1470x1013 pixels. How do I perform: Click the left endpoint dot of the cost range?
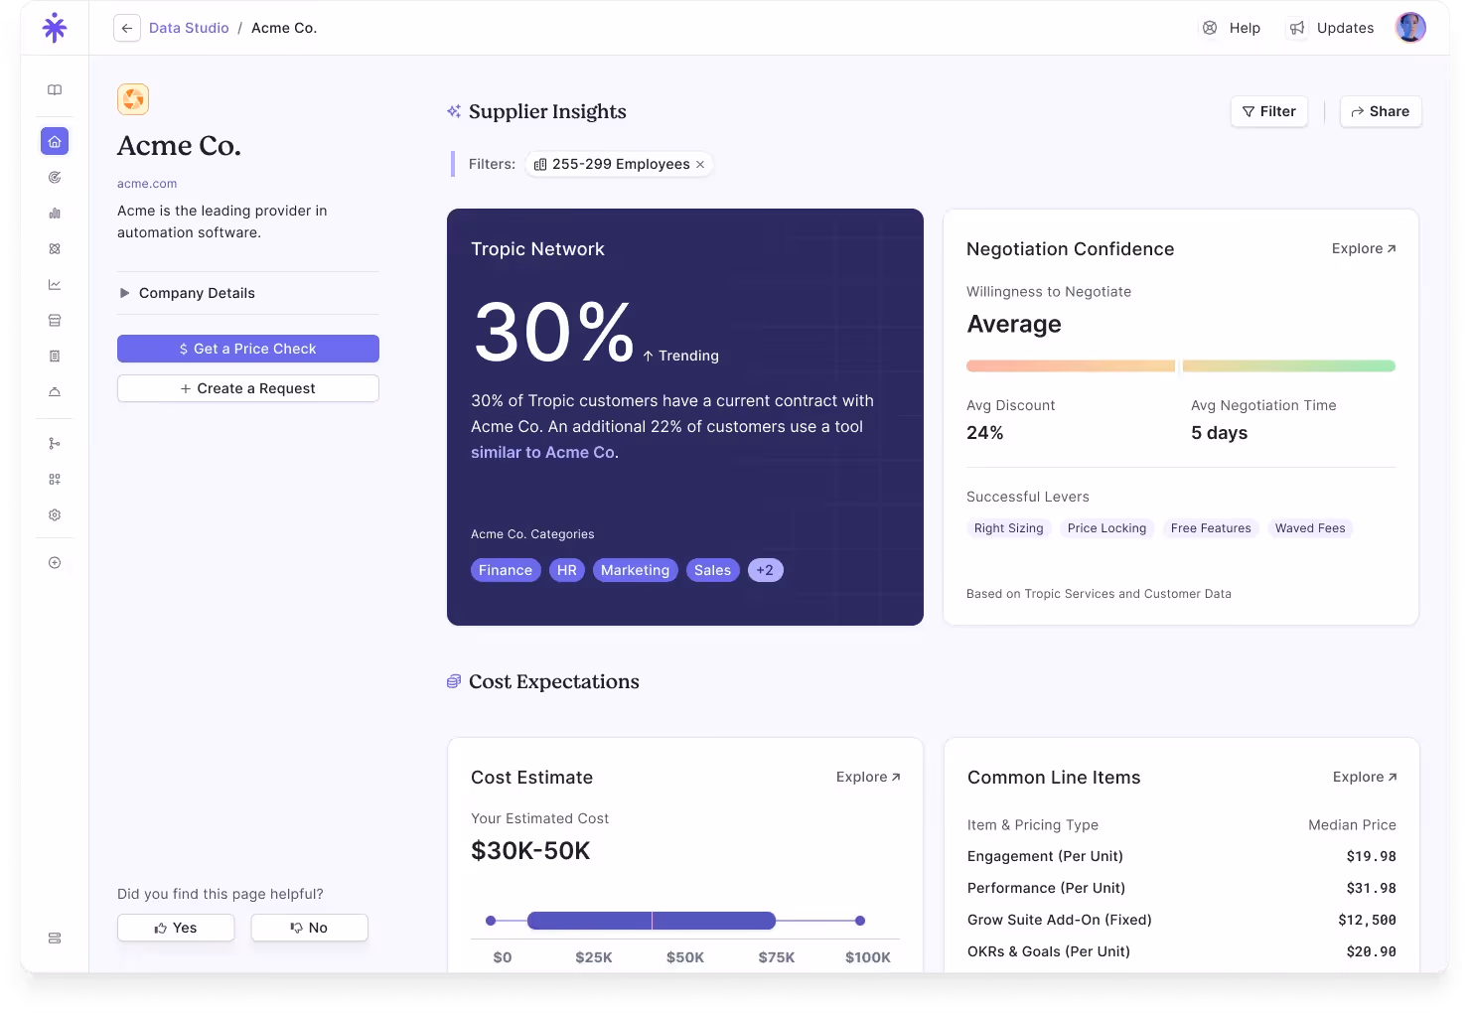[491, 921]
